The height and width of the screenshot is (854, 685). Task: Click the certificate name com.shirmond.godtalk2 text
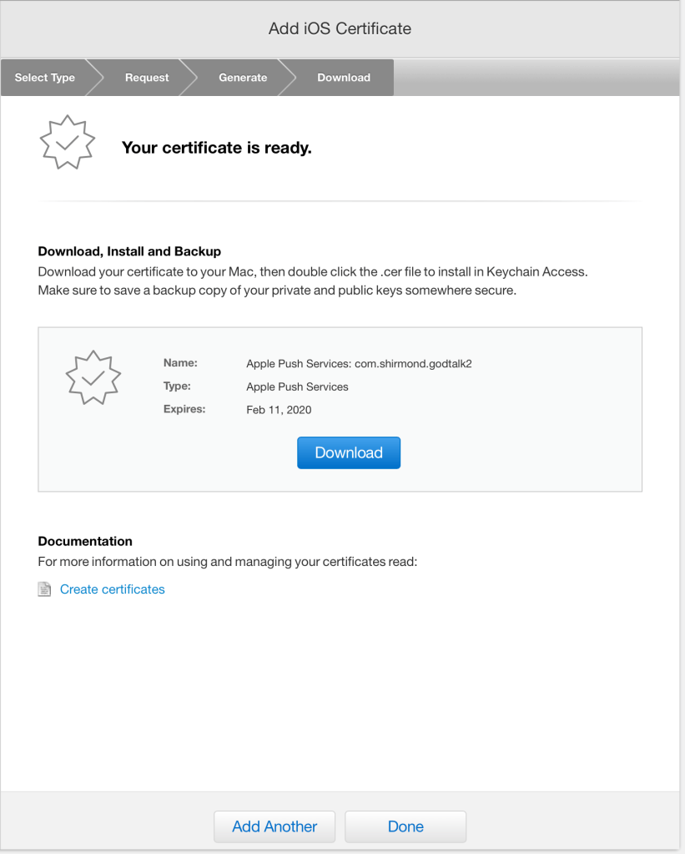click(359, 364)
